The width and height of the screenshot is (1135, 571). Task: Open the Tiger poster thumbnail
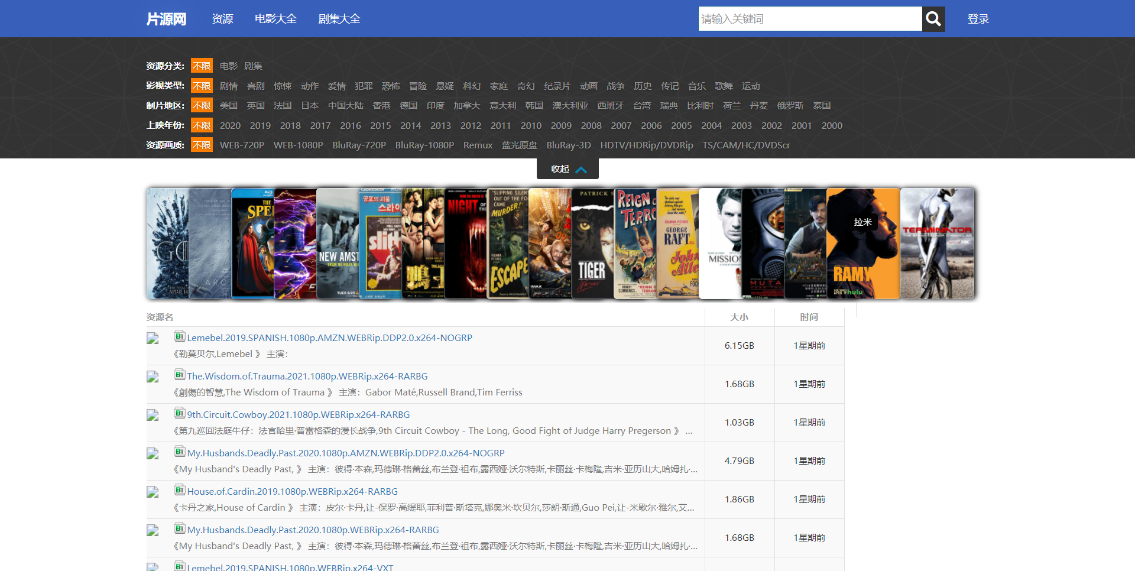pyautogui.click(x=592, y=244)
